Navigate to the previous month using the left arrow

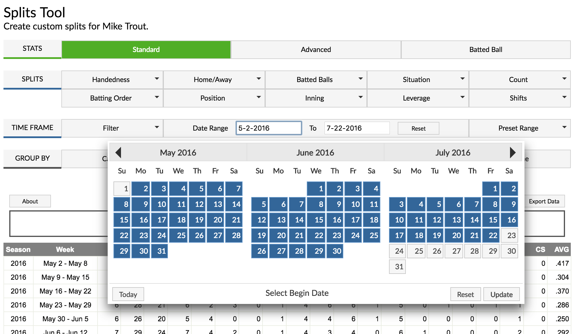(119, 153)
